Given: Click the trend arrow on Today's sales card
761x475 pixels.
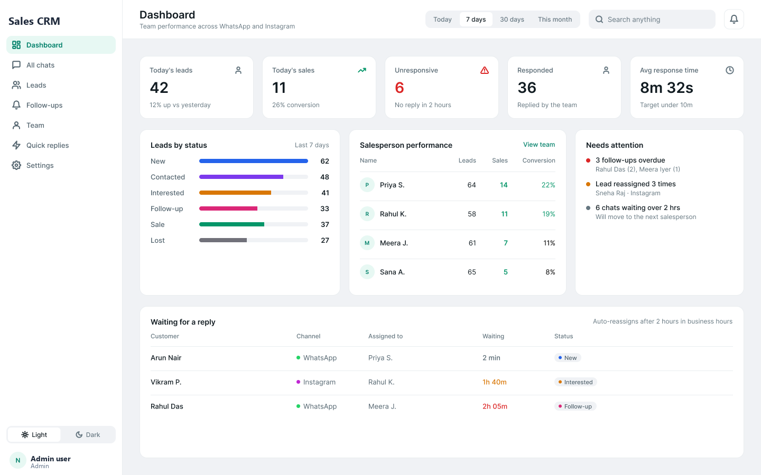Looking at the screenshot, I should [x=362, y=70].
